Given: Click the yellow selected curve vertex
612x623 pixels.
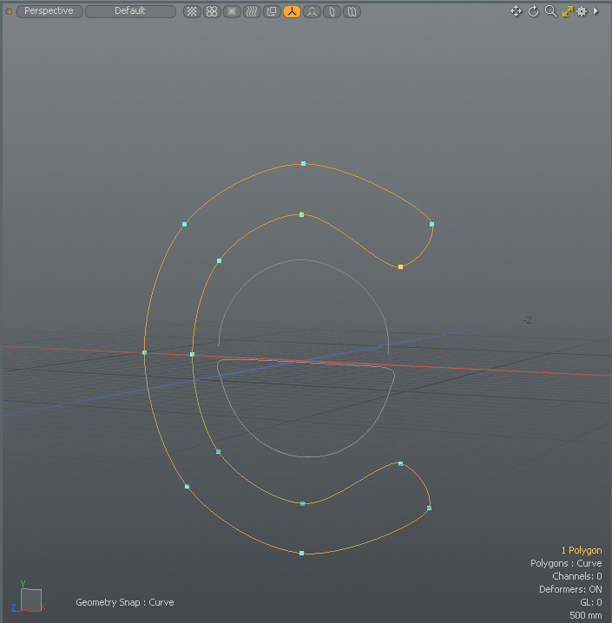Looking at the screenshot, I should [x=400, y=266].
